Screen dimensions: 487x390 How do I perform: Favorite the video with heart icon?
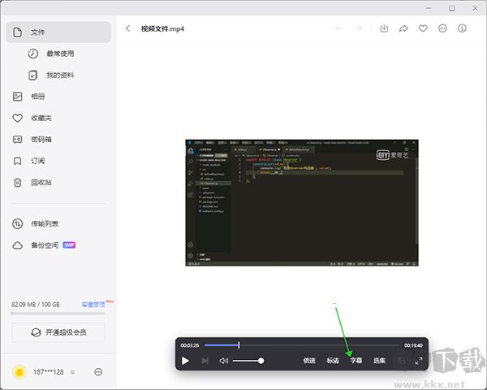click(423, 28)
